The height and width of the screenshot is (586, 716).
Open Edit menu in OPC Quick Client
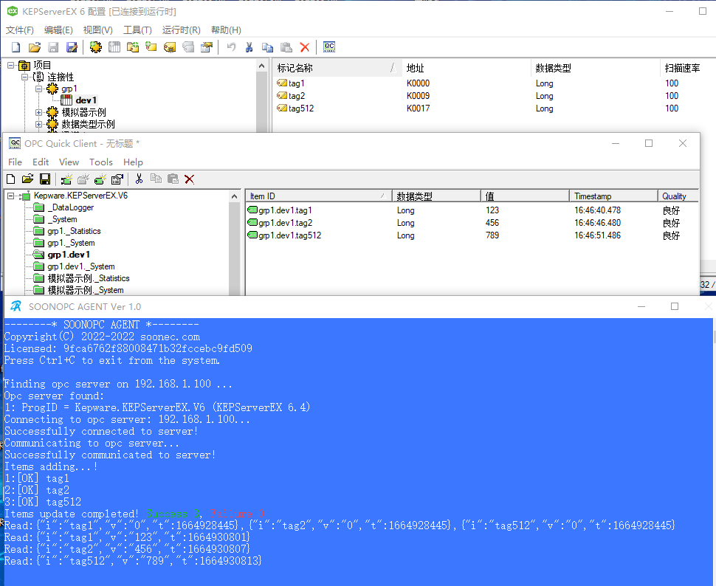click(x=41, y=162)
